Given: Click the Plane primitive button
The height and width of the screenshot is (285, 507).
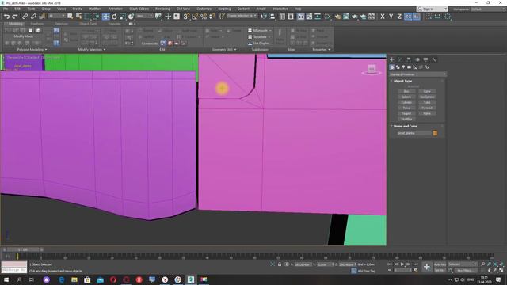Looking at the screenshot, I should click(427, 113).
